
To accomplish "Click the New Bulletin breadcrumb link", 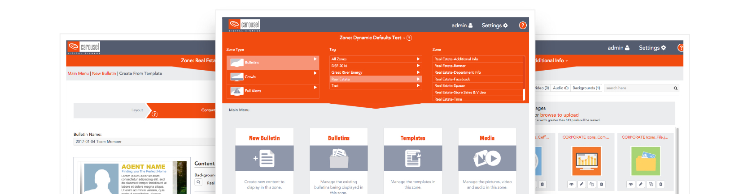I will pyautogui.click(x=104, y=73).
